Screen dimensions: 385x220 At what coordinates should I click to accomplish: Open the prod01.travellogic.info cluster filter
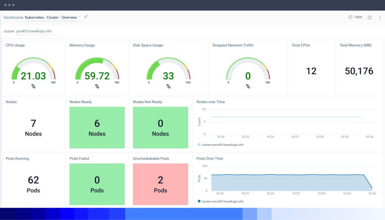pos(33,31)
